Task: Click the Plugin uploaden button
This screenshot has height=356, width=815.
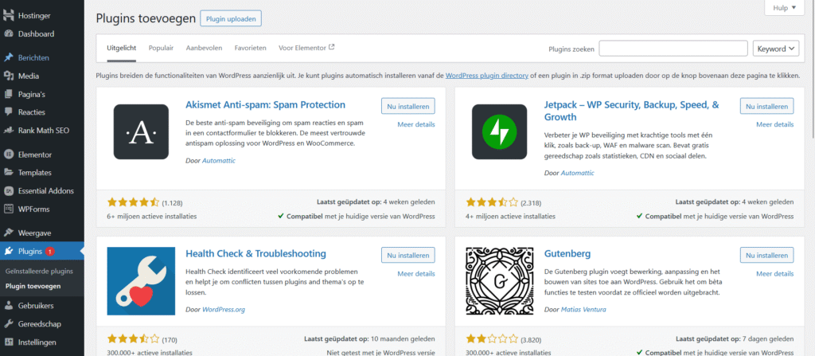Action: point(231,19)
